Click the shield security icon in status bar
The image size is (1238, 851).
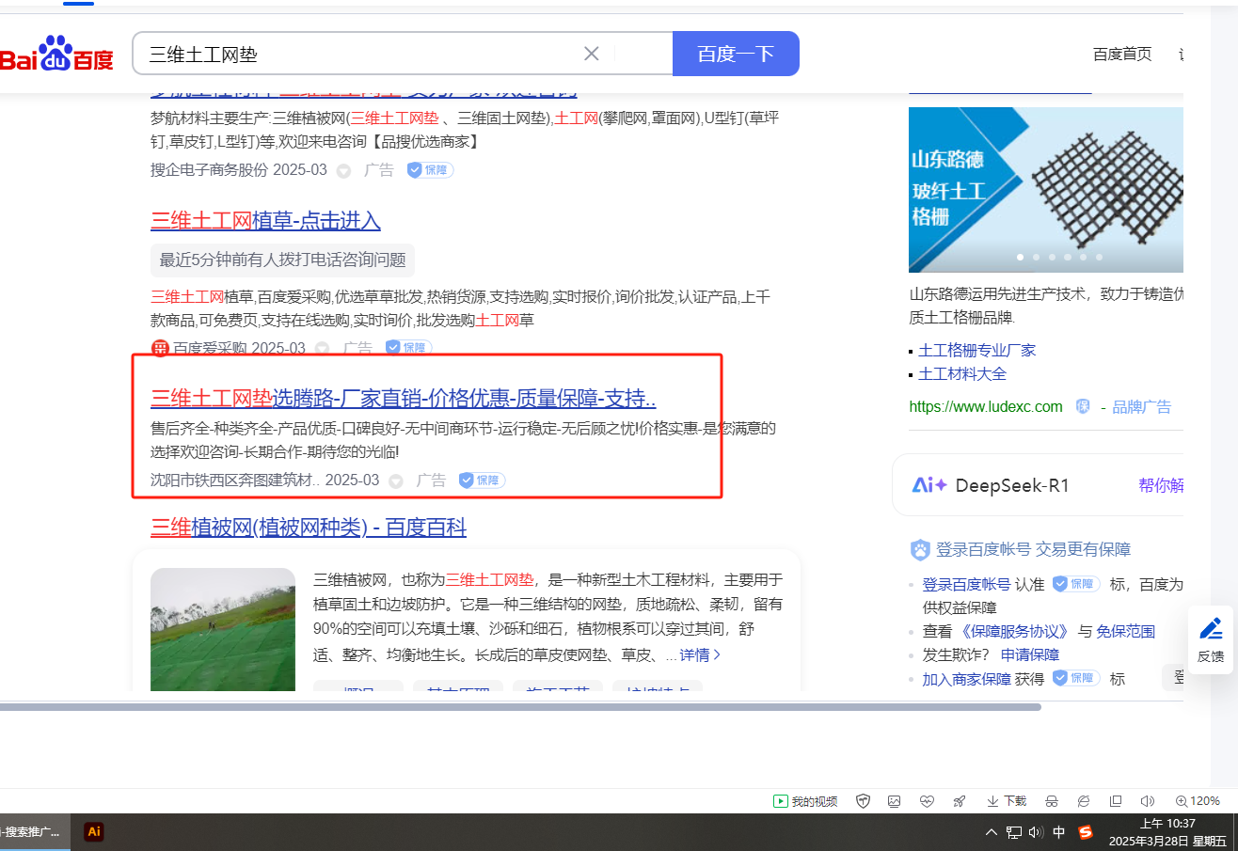tap(863, 801)
